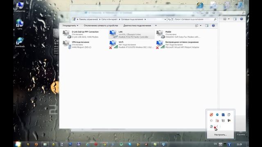
Task: Select the Wi-Fi wireless connection
Action: coord(131,45)
